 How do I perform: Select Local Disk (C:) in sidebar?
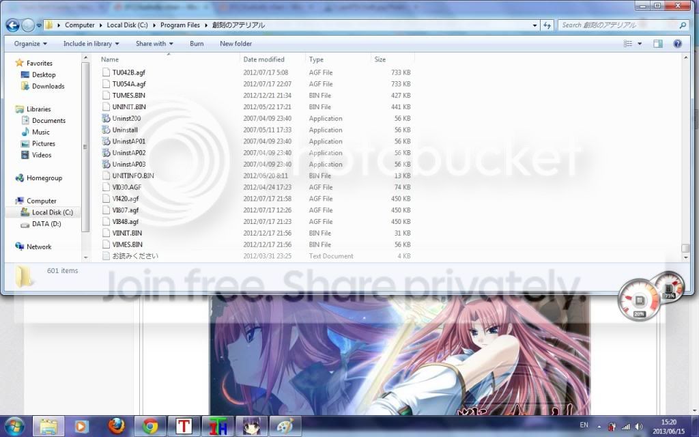point(52,212)
